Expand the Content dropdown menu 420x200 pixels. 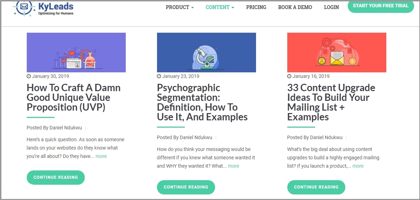coord(220,7)
